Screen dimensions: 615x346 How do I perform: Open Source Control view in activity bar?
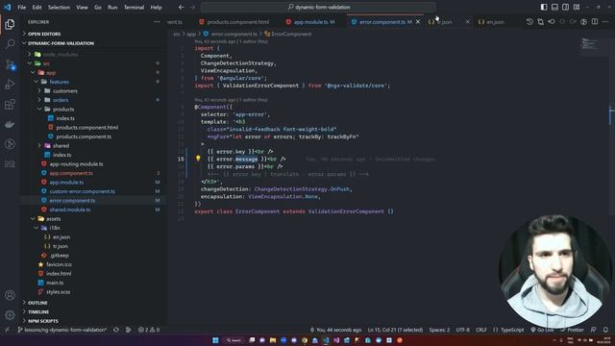(10, 64)
